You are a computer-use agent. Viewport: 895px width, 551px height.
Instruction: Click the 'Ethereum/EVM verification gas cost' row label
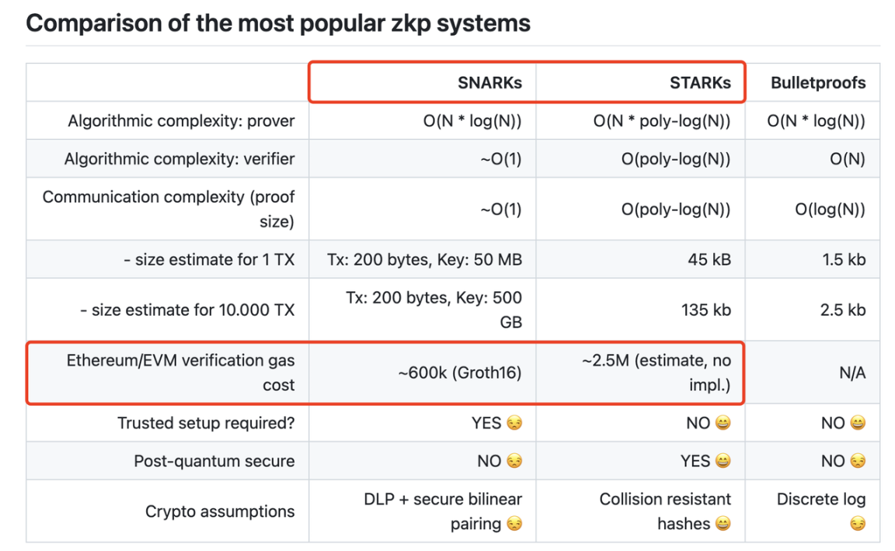pos(180,373)
